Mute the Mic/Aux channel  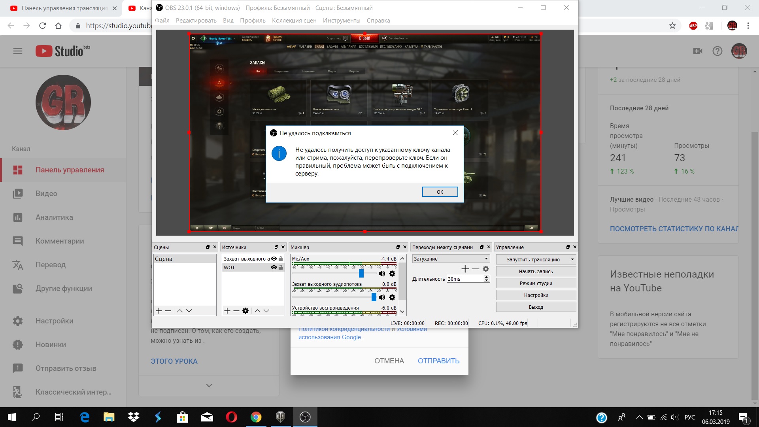tap(381, 274)
